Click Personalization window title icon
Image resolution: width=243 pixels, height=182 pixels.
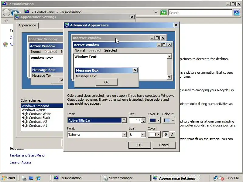pyautogui.click(x=4, y=4)
